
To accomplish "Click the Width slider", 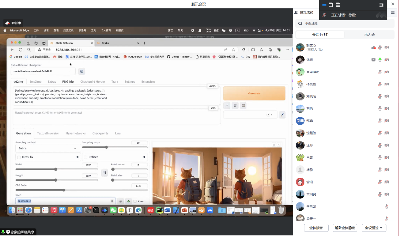I will pos(57,169).
